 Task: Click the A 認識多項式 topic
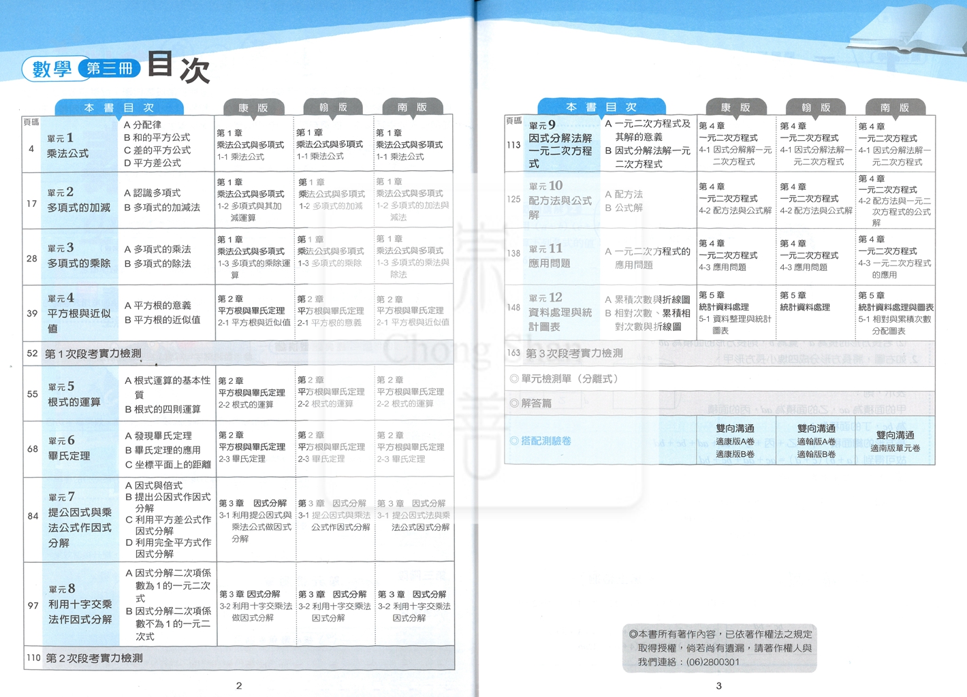pos(153,193)
